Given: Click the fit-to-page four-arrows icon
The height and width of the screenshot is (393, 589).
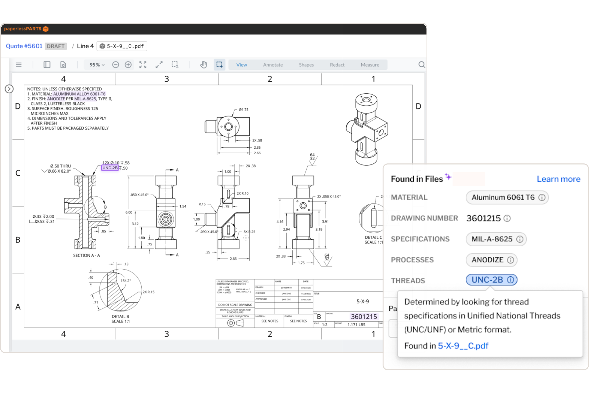Looking at the screenshot, I should [143, 65].
